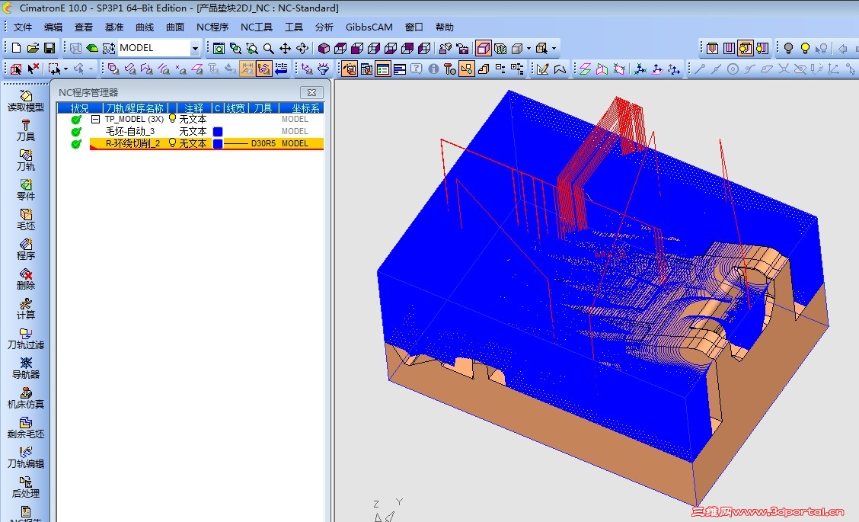Open the GibbsCAM menu
The image size is (859, 522).
point(369,27)
